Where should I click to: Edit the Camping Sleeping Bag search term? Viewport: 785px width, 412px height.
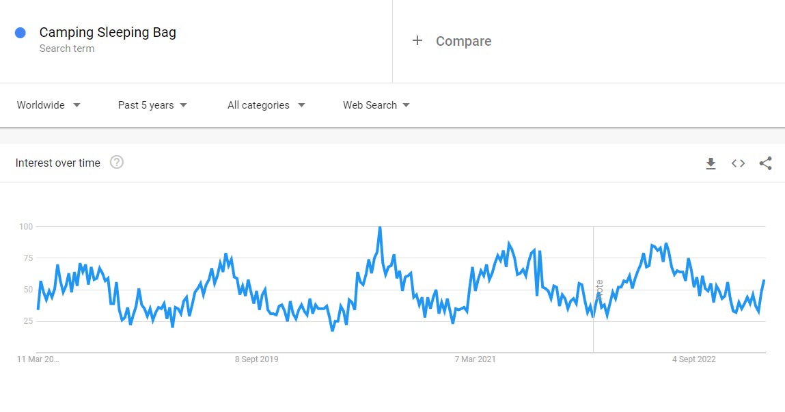point(107,32)
